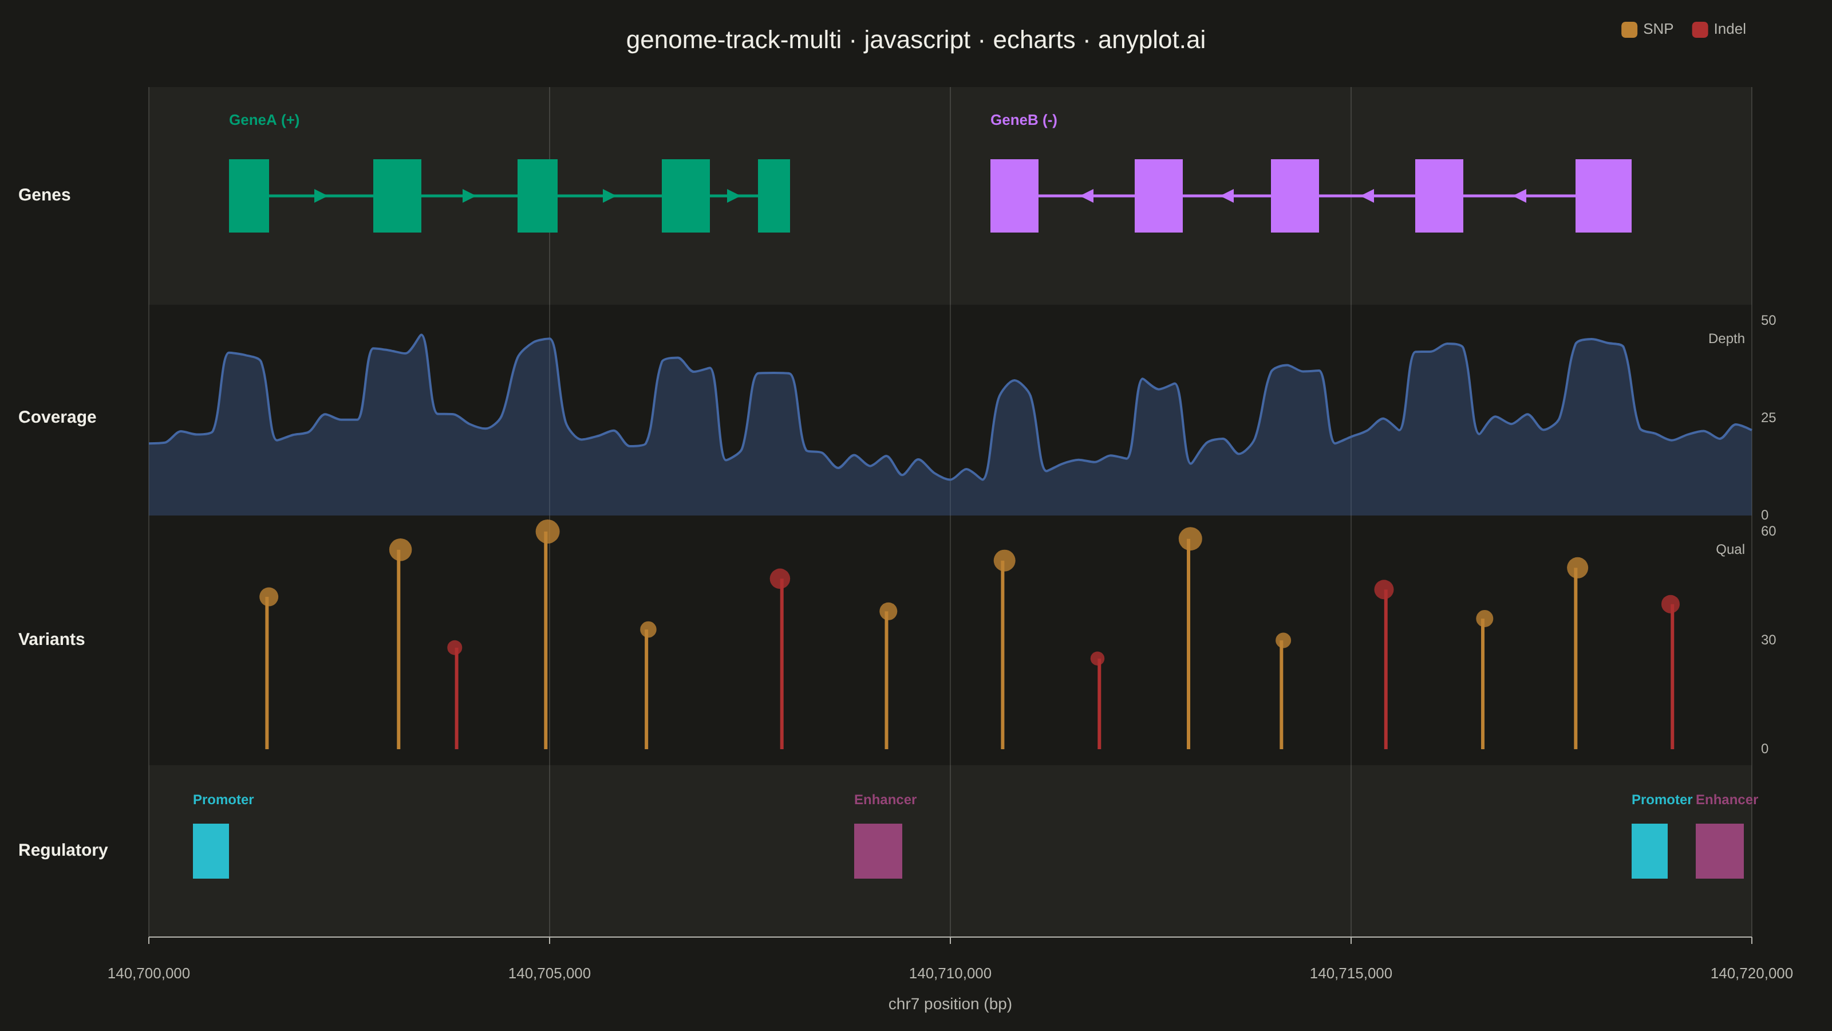Click the chr7 position (bp) axis title
Screen dimensions: 1832x1031
[x=950, y=1004]
